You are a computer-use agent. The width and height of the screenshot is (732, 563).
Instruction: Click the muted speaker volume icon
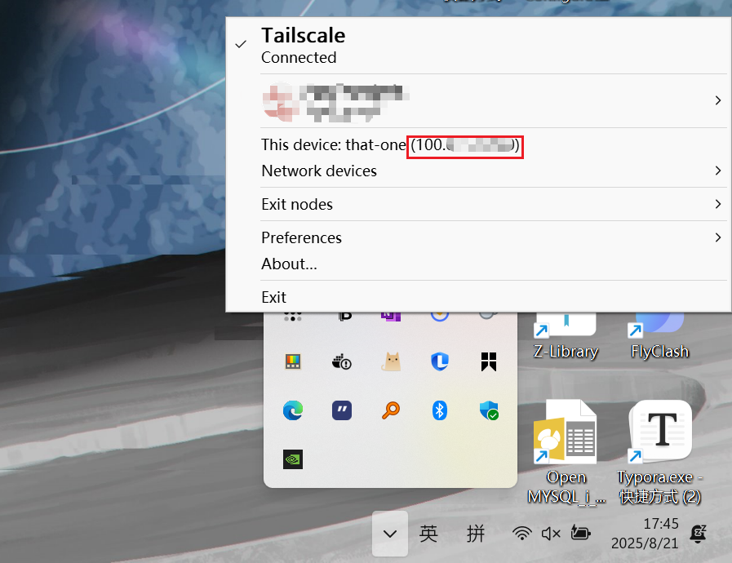point(551,533)
